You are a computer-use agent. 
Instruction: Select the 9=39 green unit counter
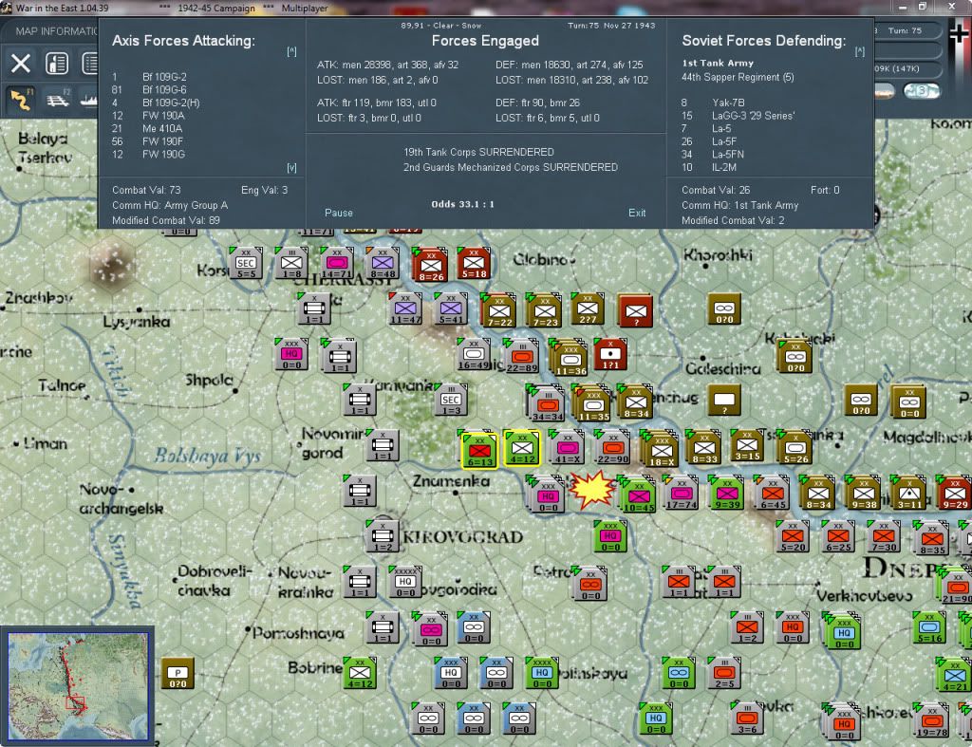[726, 493]
